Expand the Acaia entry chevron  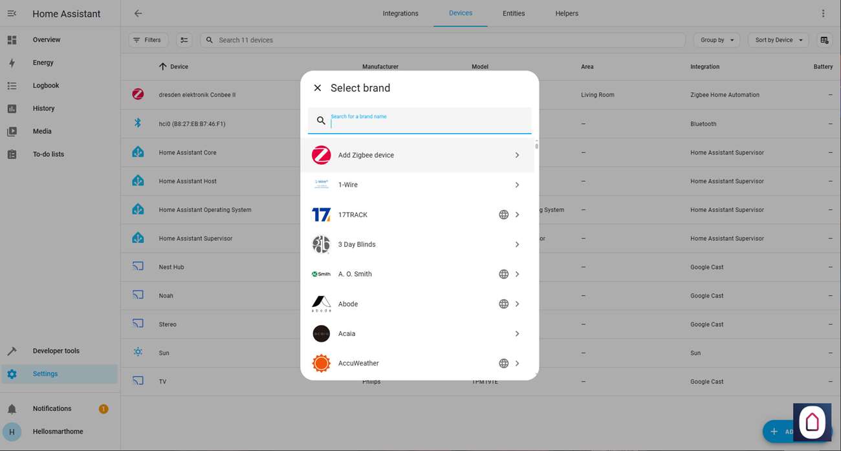(517, 333)
